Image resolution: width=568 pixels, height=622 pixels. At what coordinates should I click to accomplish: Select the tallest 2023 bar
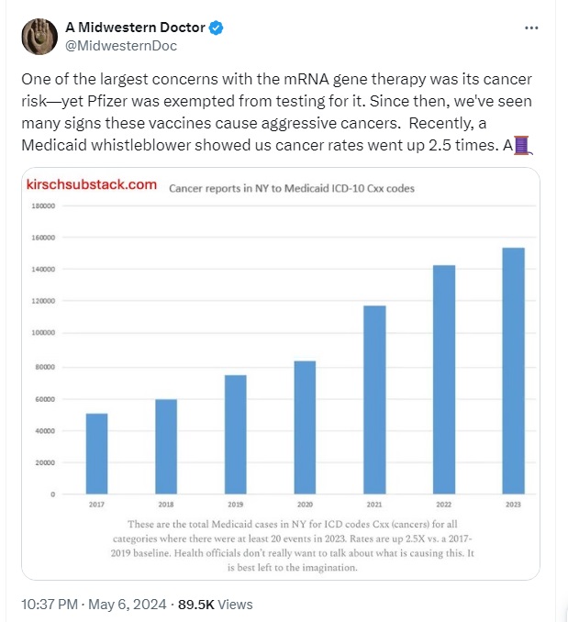[x=514, y=371]
